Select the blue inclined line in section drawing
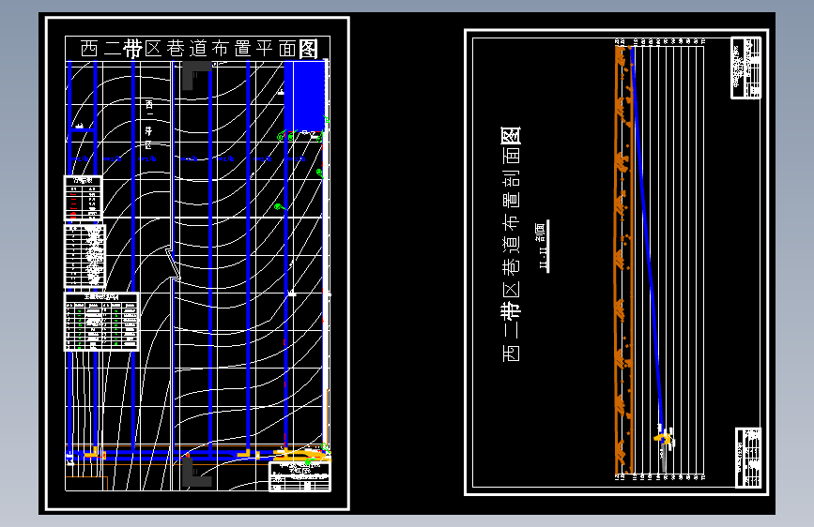This screenshot has height=527, width=814. 647,243
